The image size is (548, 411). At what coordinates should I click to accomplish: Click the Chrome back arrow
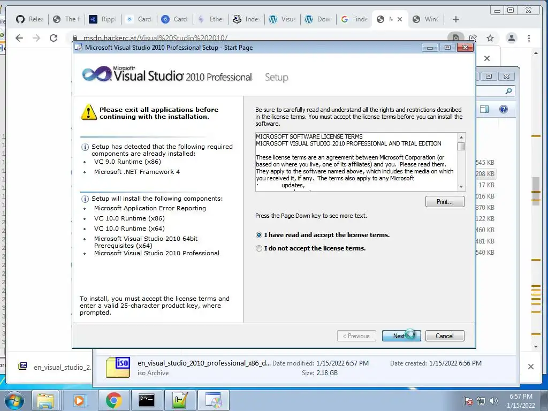[19, 38]
